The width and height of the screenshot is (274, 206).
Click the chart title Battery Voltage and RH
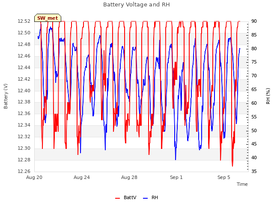[137, 5]
